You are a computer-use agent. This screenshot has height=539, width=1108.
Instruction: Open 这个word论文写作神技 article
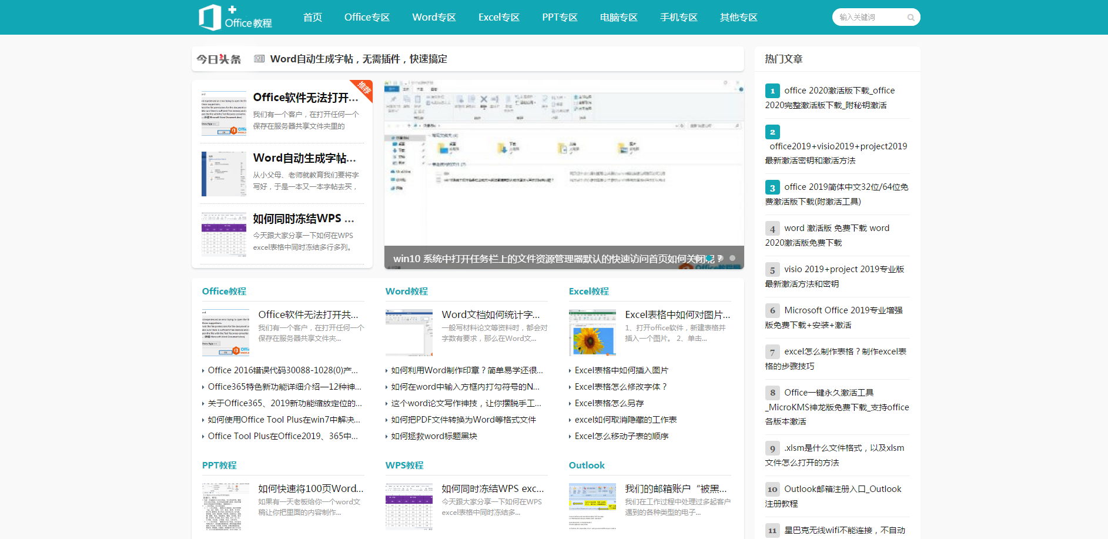[x=466, y=403]
